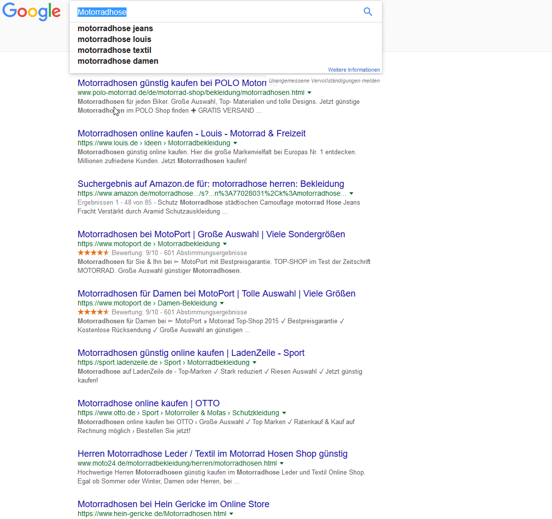Viewport: 552px width, 519px height.
Task: Select suggestion 'motorradhose jeans'
Action: click(x=115, y=29)
